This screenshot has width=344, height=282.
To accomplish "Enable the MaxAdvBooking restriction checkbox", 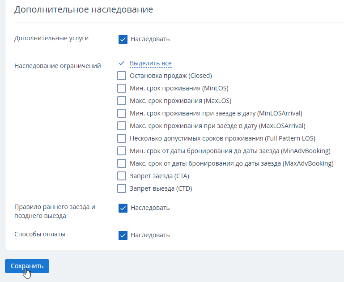I will click(x=122, y=163).
